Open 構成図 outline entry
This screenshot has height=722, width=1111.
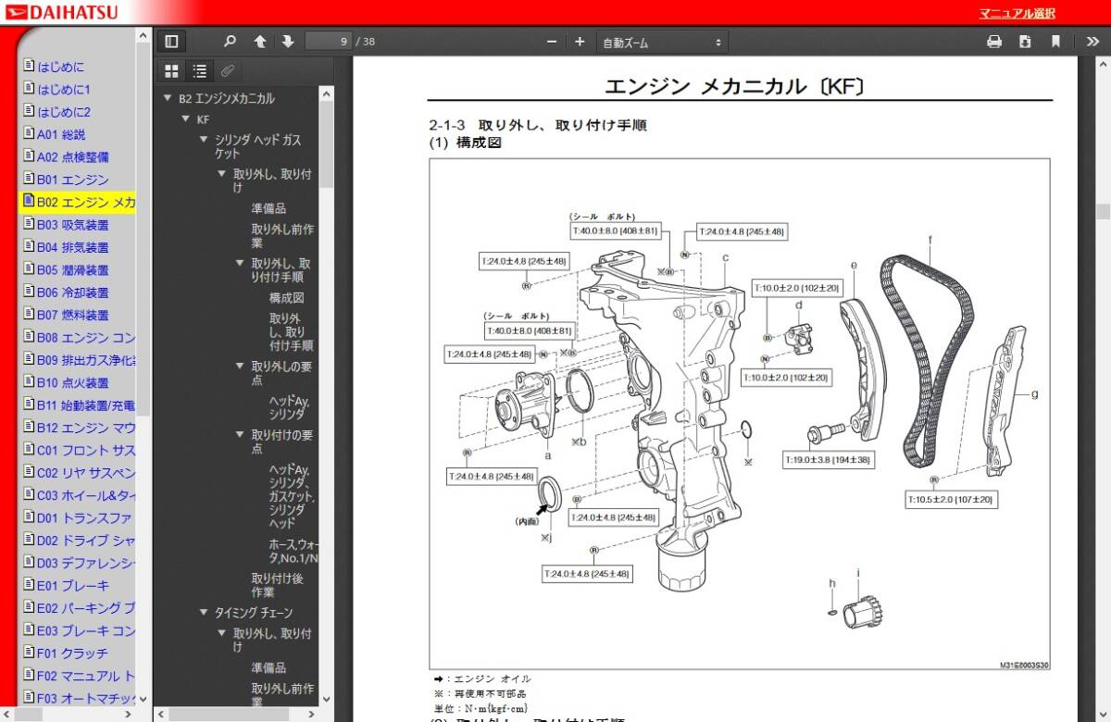tap(286, 298)
